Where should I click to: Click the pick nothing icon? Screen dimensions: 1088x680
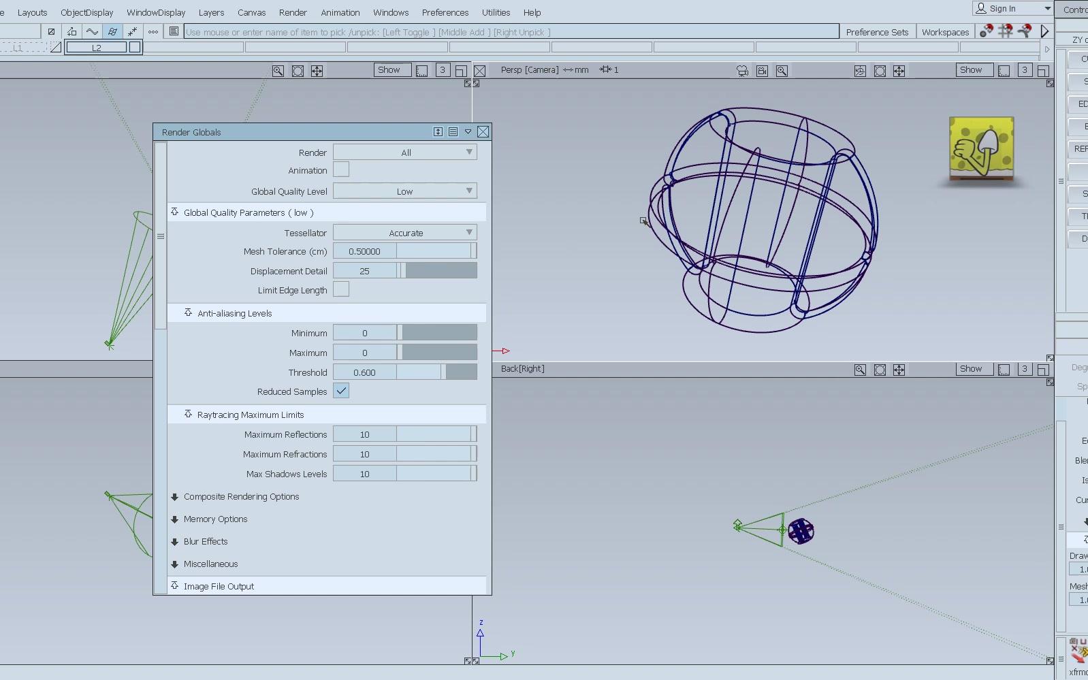click(x=51, y=31)
